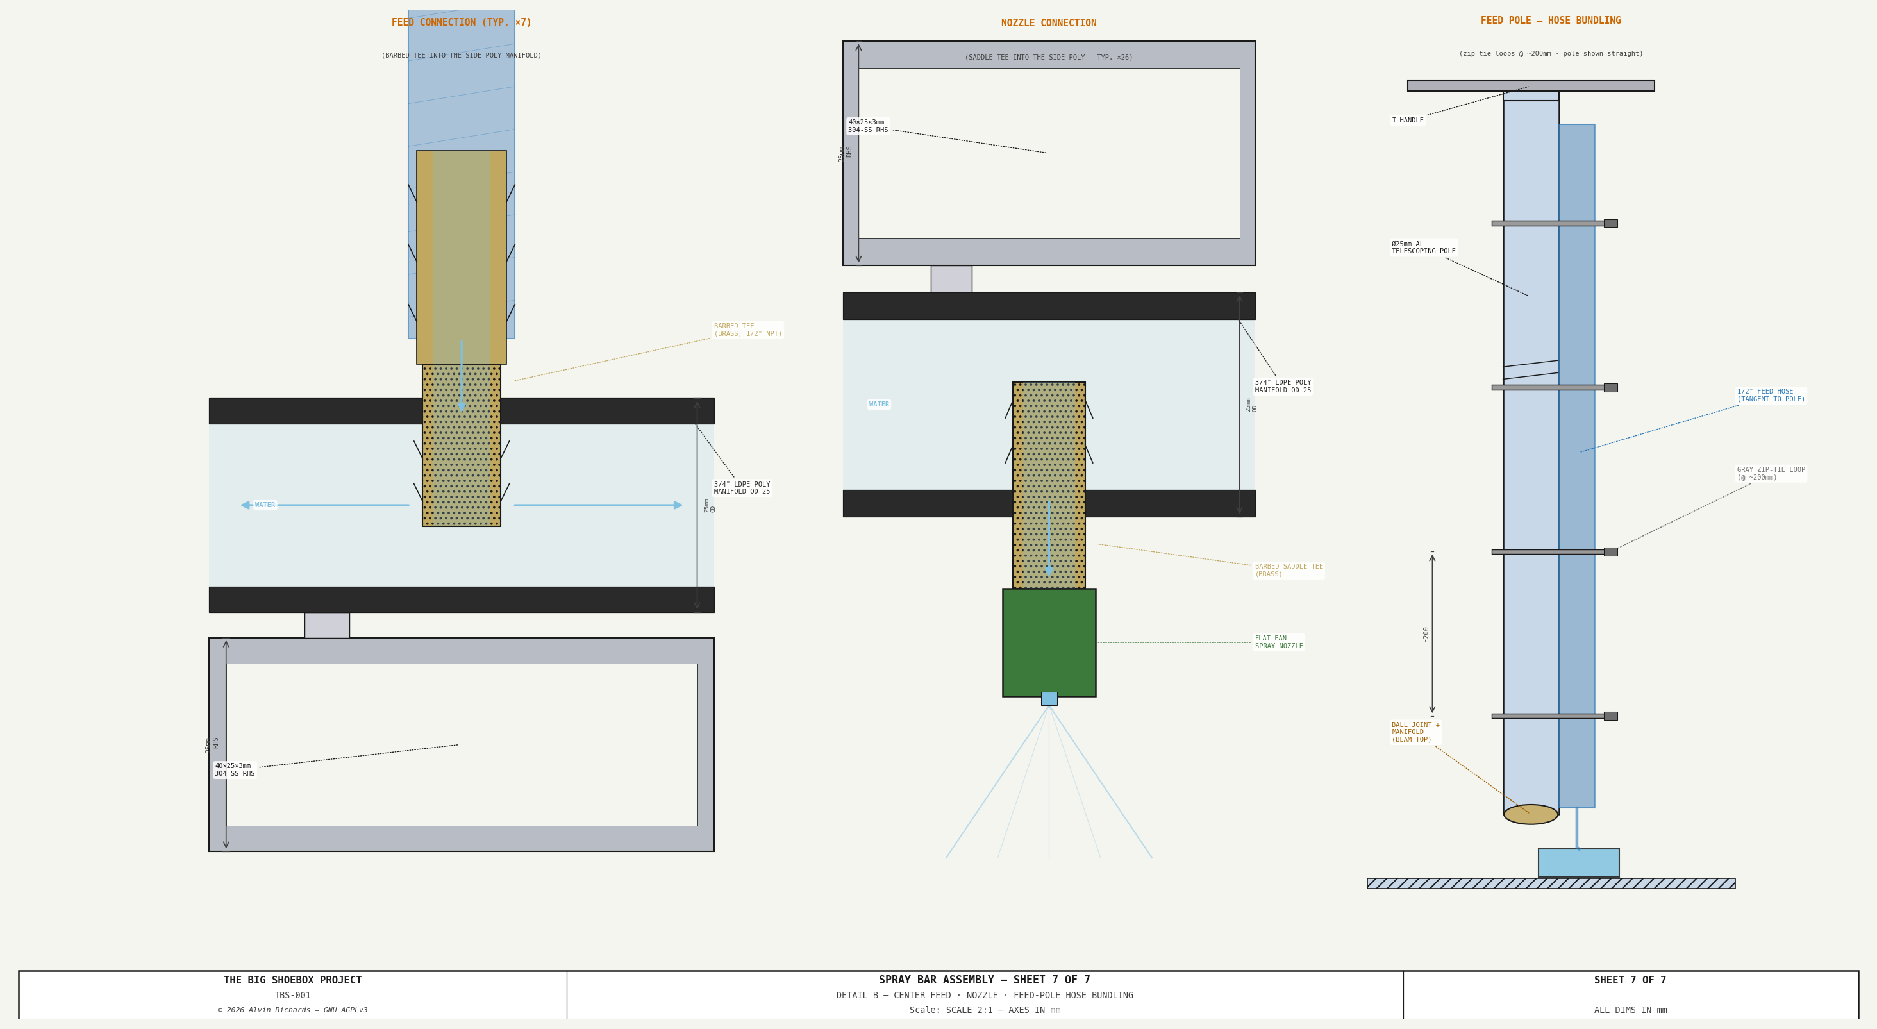Click the NOZZLE CONNECTION heading
Viewport: 1877px width, 1029px height.
(1049, 23)
